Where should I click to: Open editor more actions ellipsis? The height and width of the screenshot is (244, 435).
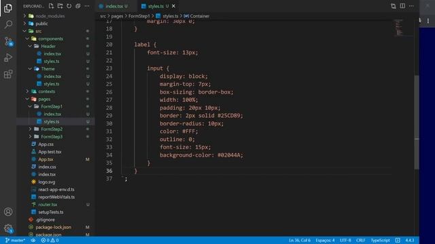click(411, 6)
